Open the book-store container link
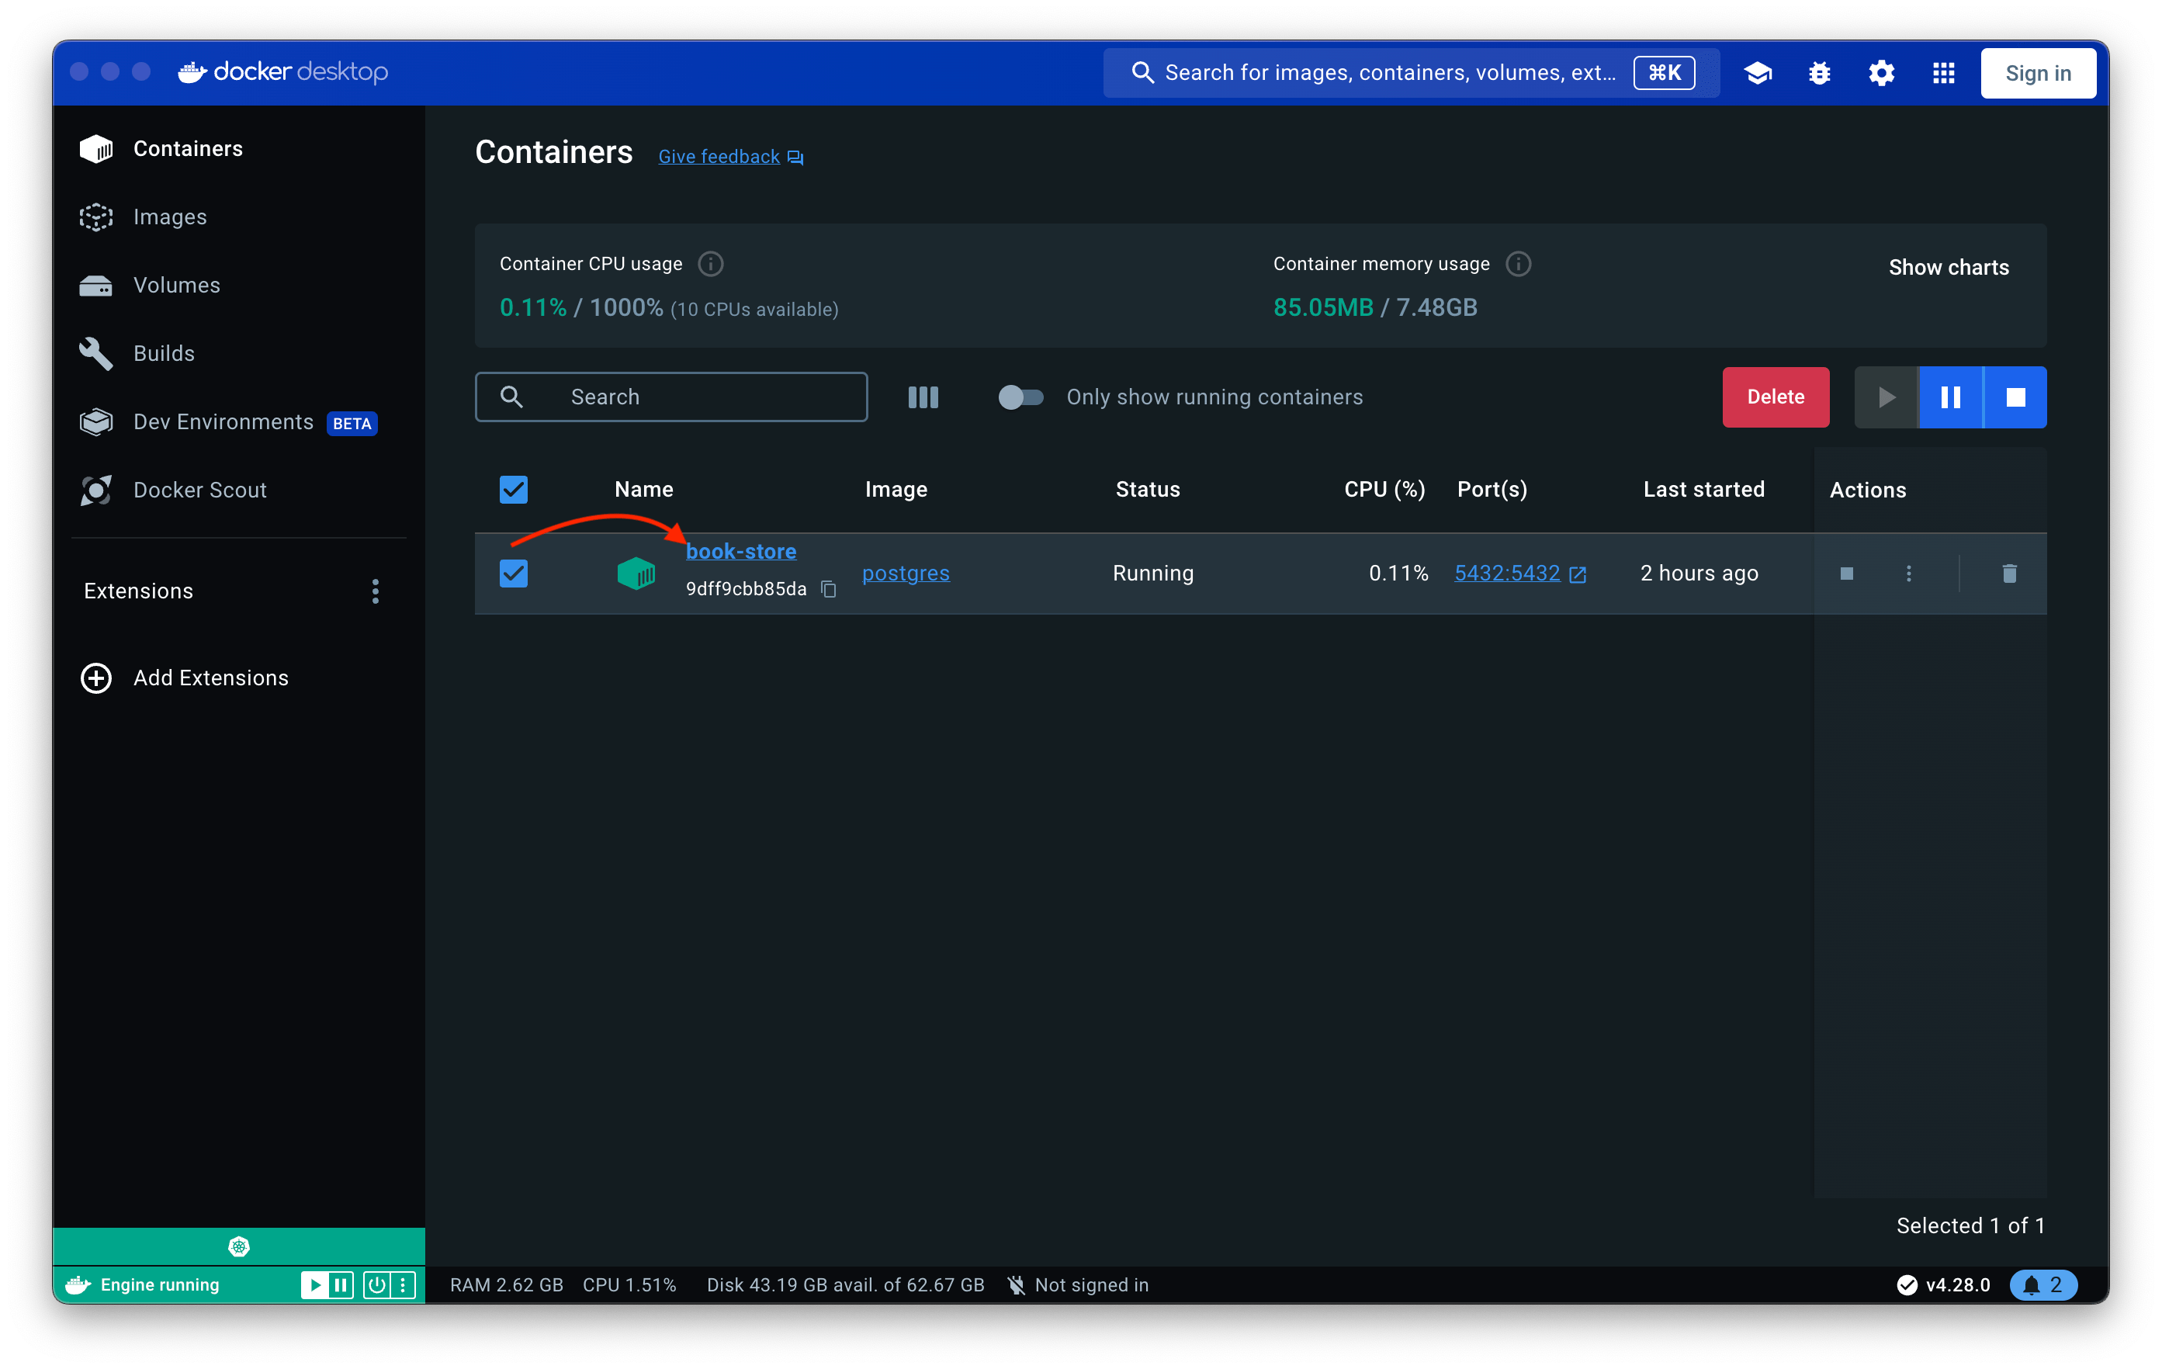The image size is (2162, 1369). (x=741, y=550)
